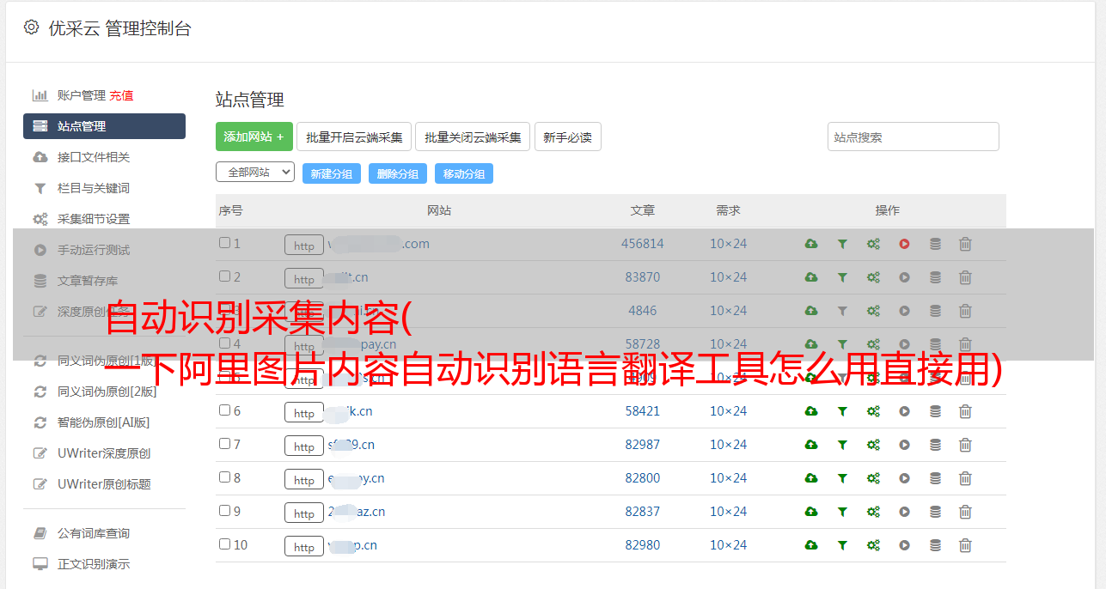Open 接口文件相关 in the sidebar
The height and width of the screenshot is (589, 1106).
coord(94,157)
